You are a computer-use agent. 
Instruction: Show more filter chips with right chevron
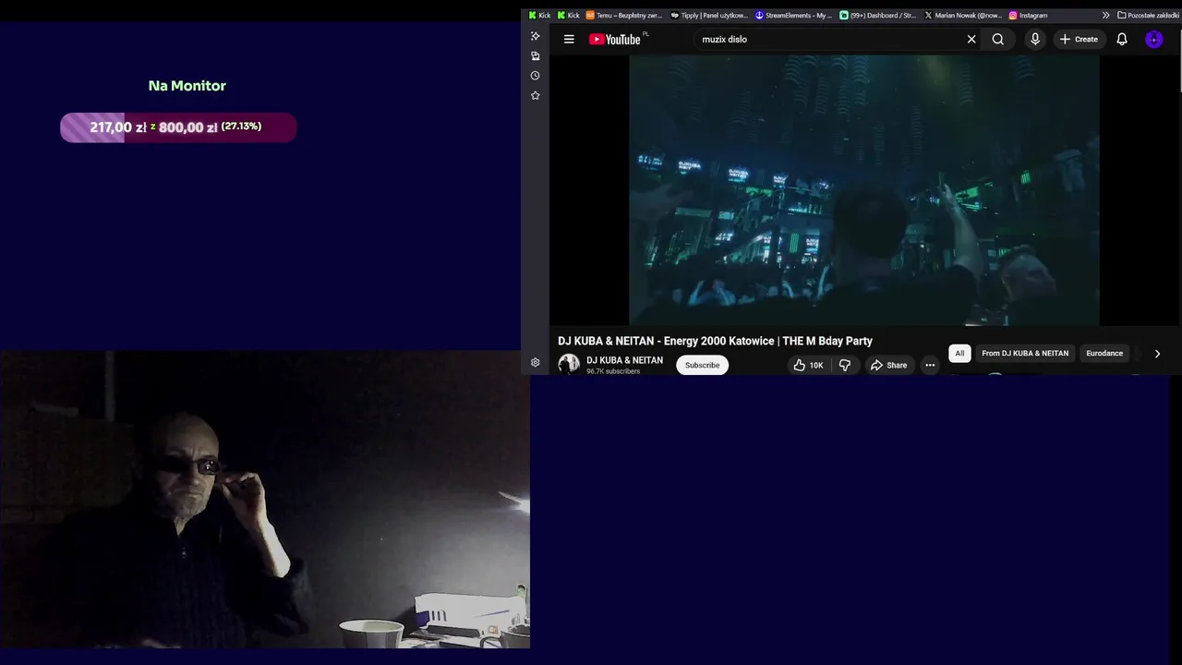pyautogui.click(x=1157, y=354)
